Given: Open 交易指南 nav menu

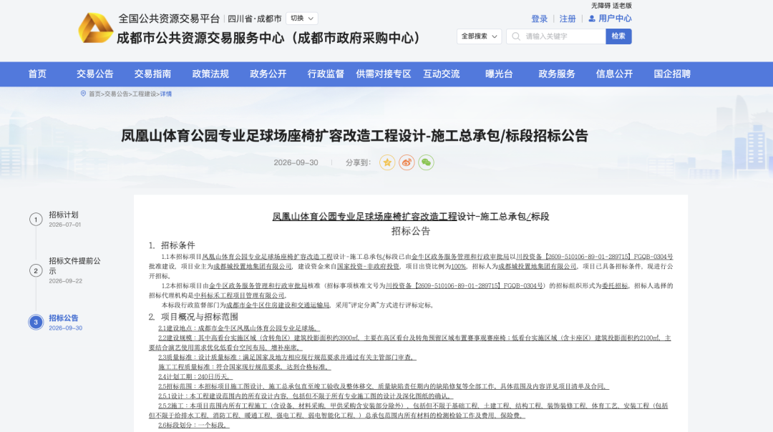Looking at the screenshot, I should click(x=152, y=74).
